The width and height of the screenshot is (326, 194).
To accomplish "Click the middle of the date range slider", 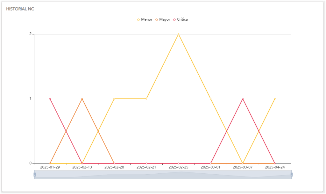I will click(163, 175).
